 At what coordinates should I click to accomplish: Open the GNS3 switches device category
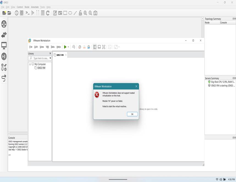(4, 35)
